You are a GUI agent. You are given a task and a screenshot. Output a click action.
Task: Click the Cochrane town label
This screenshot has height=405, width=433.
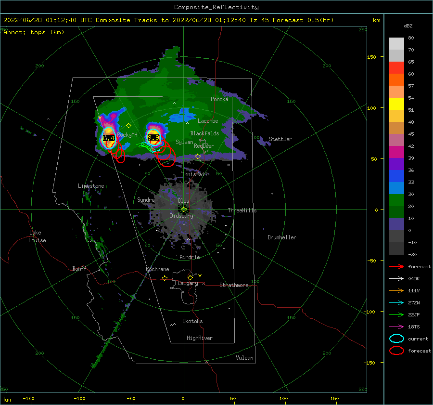(157, 269)
